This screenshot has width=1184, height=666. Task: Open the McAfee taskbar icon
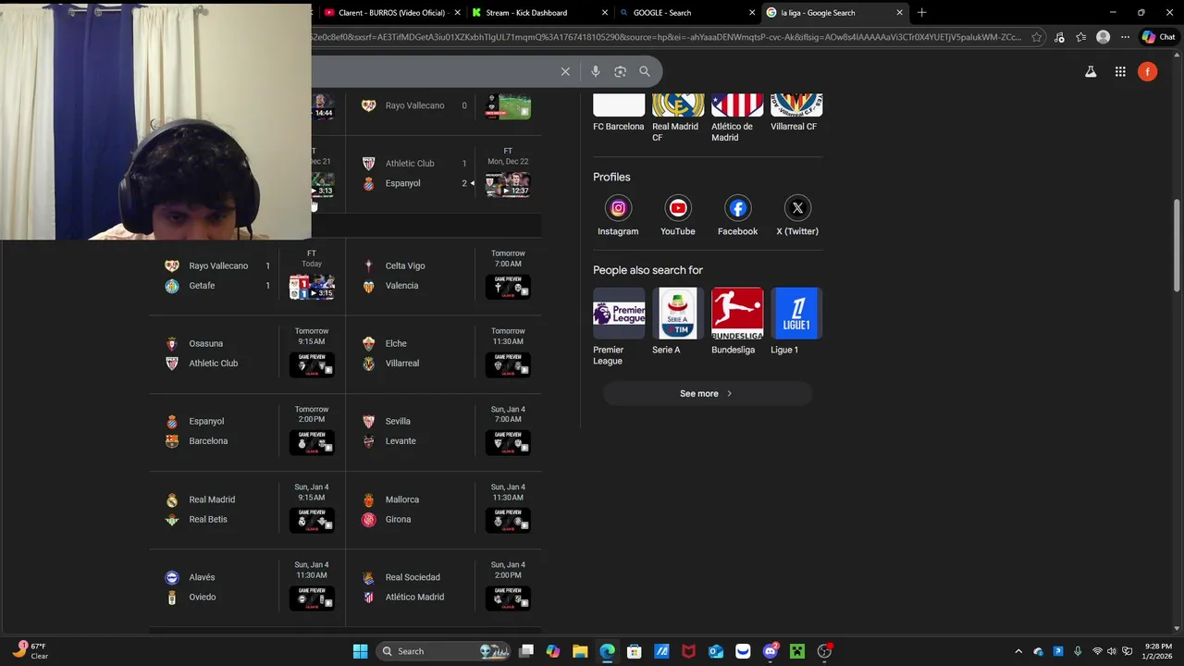pyautogui.click(x=688, y=651)
